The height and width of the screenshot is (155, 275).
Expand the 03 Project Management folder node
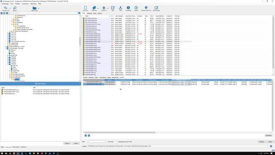point(9,76)
